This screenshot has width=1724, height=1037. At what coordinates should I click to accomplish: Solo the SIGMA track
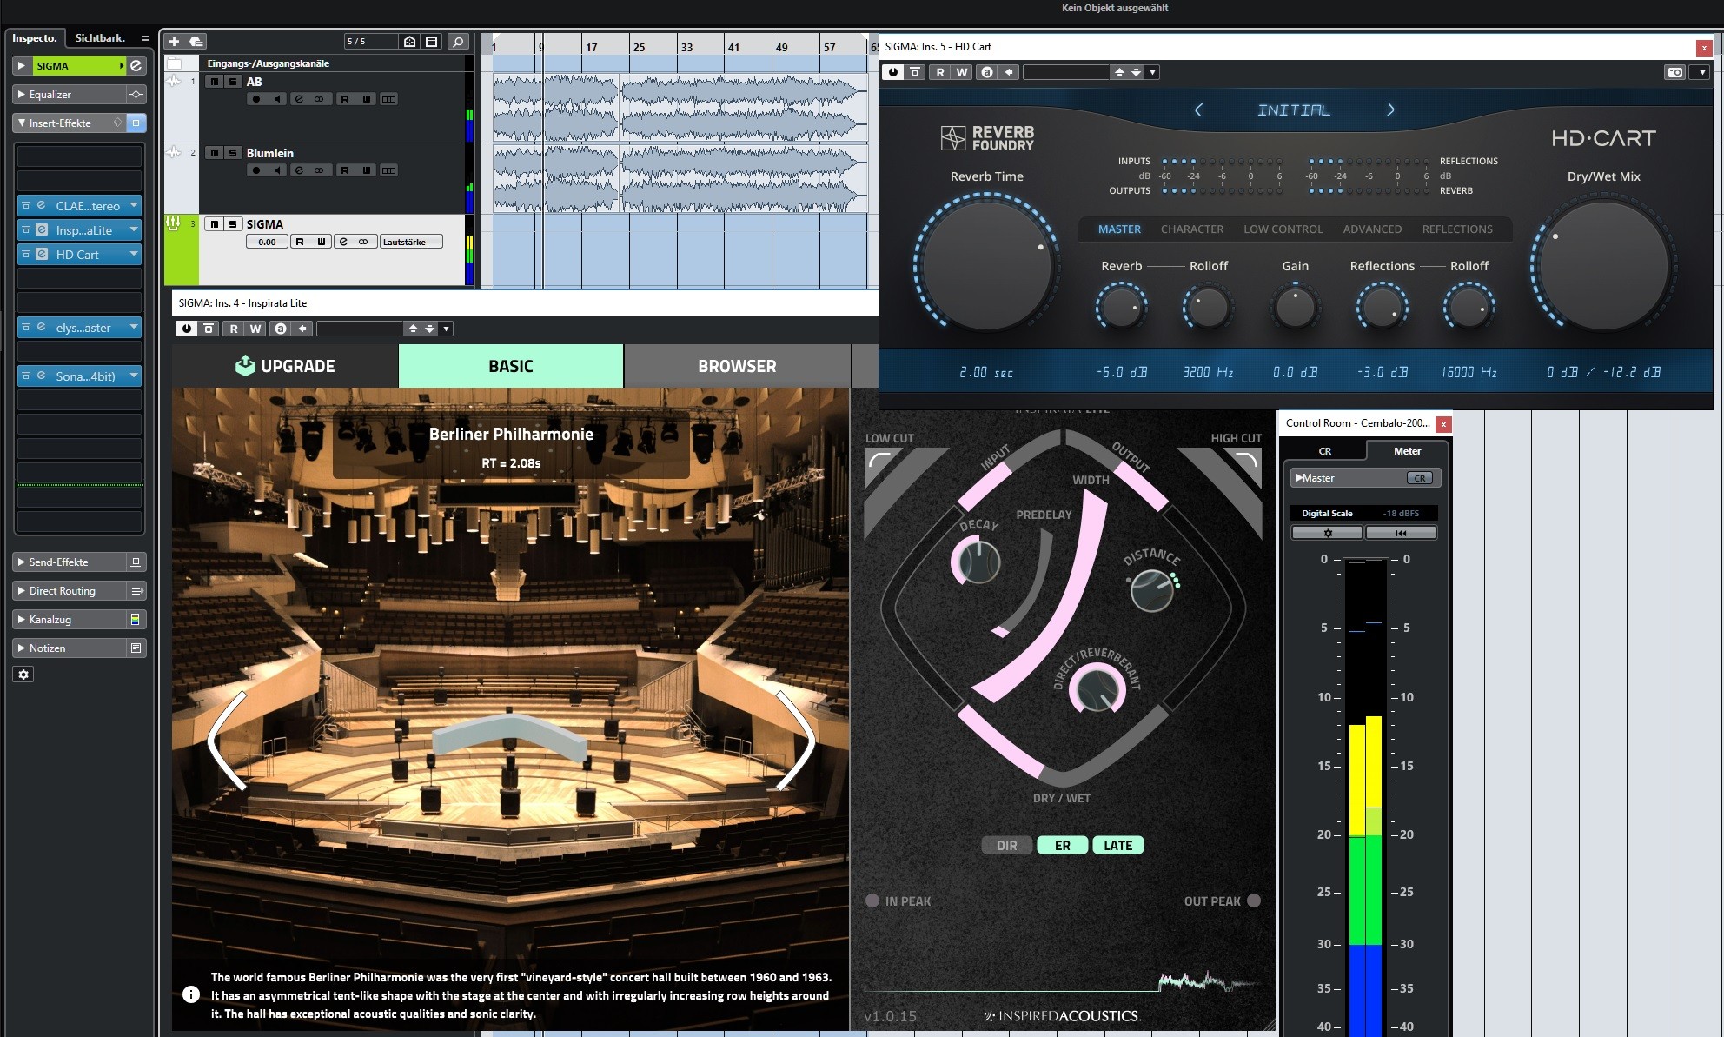[x=232, y=224]
